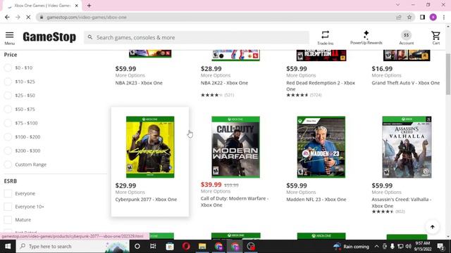Click the scroll-to-top arrow button
Image resolution: width=451 pixels, height=253 pixels.
click(432, 227)
